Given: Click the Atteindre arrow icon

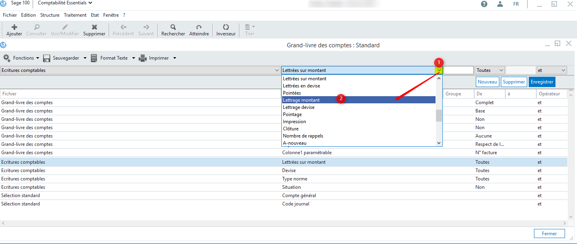Looking at the screenshot, I should [199, 27].
